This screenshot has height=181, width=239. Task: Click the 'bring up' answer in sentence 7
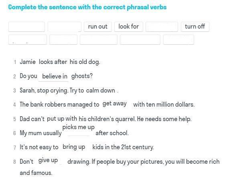(74, 147)
